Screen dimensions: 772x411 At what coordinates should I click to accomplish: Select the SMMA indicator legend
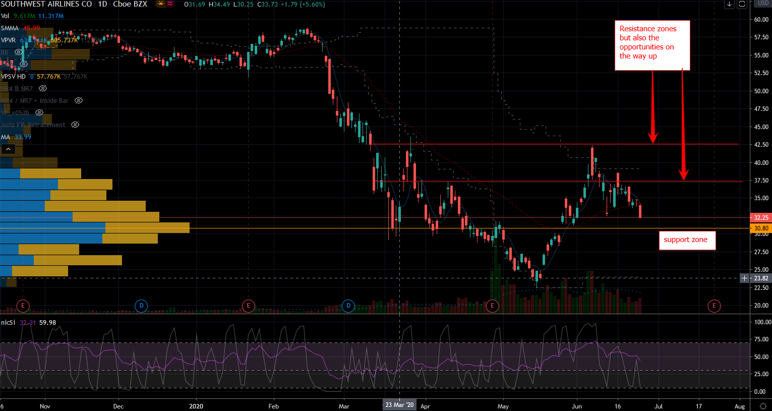[10, 28]
